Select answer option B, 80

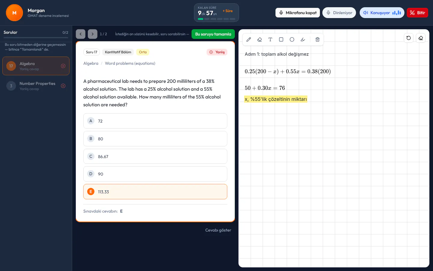pos(155,139)
